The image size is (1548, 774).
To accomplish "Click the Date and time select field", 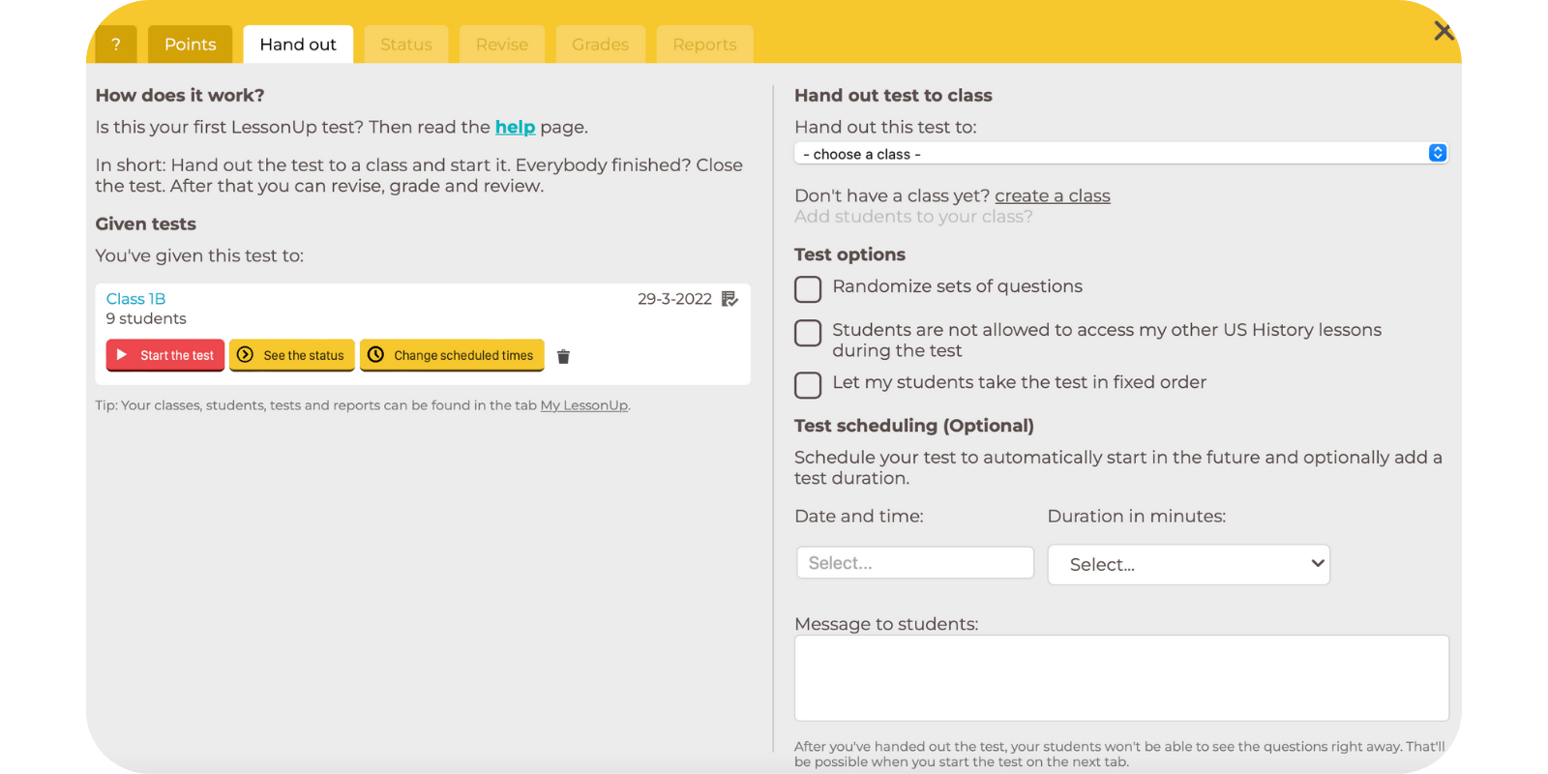I will 914,563.
